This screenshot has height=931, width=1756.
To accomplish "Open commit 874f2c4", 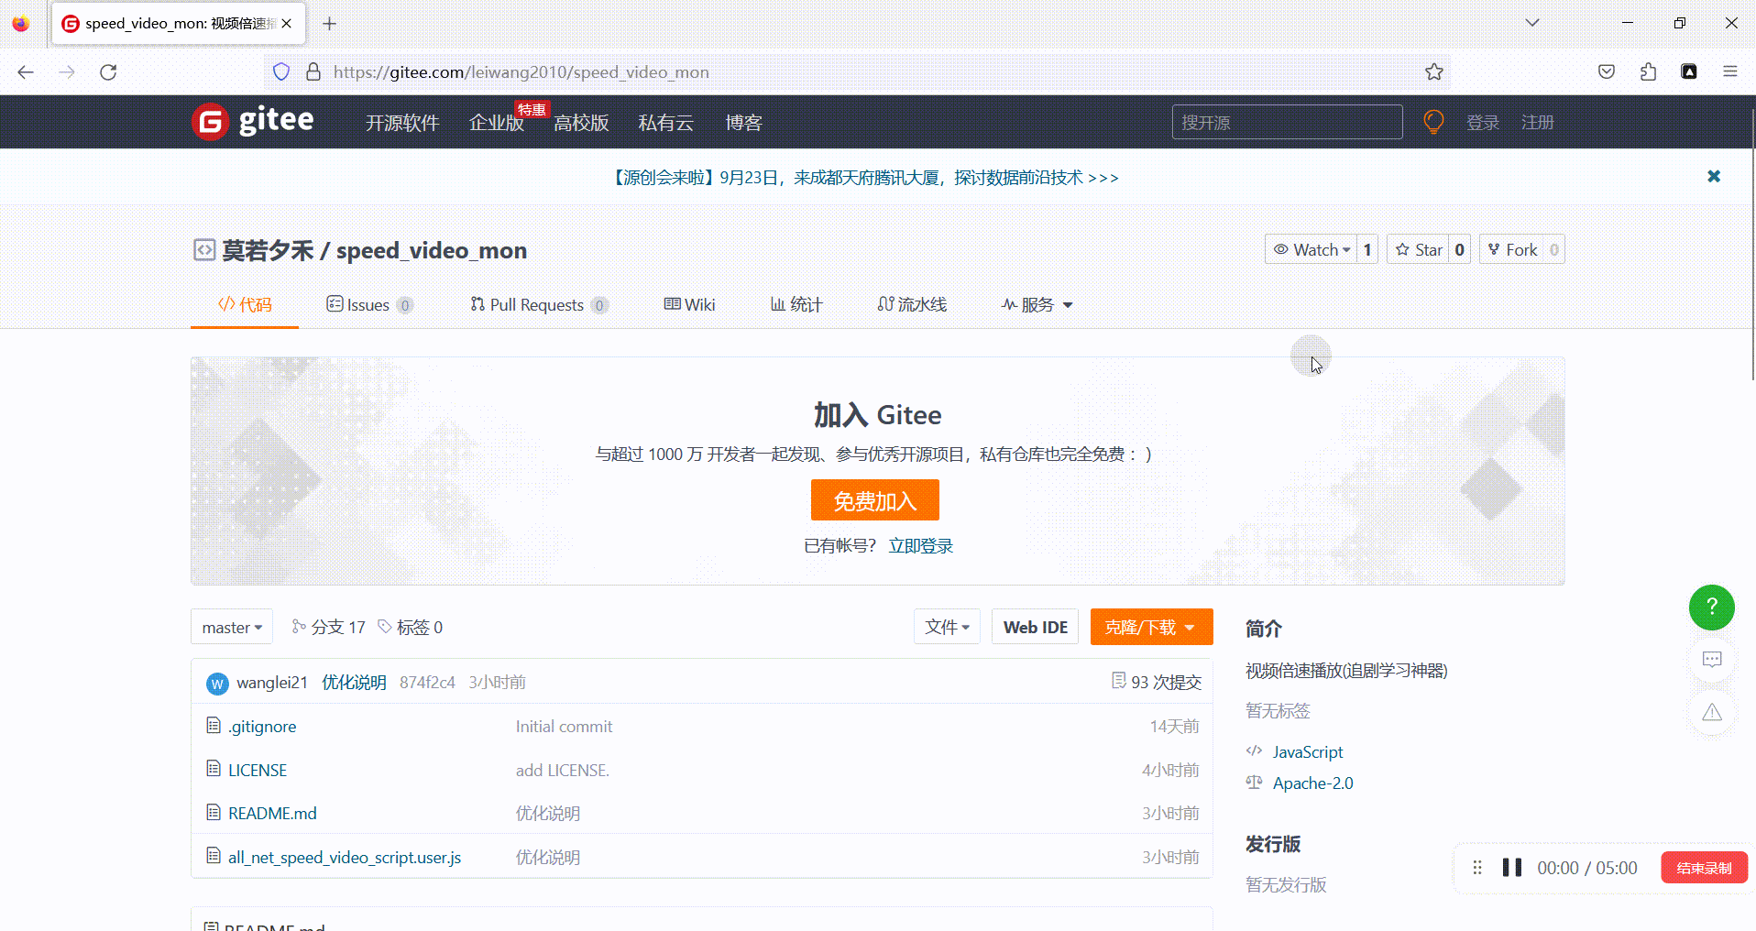I will 427,682.
